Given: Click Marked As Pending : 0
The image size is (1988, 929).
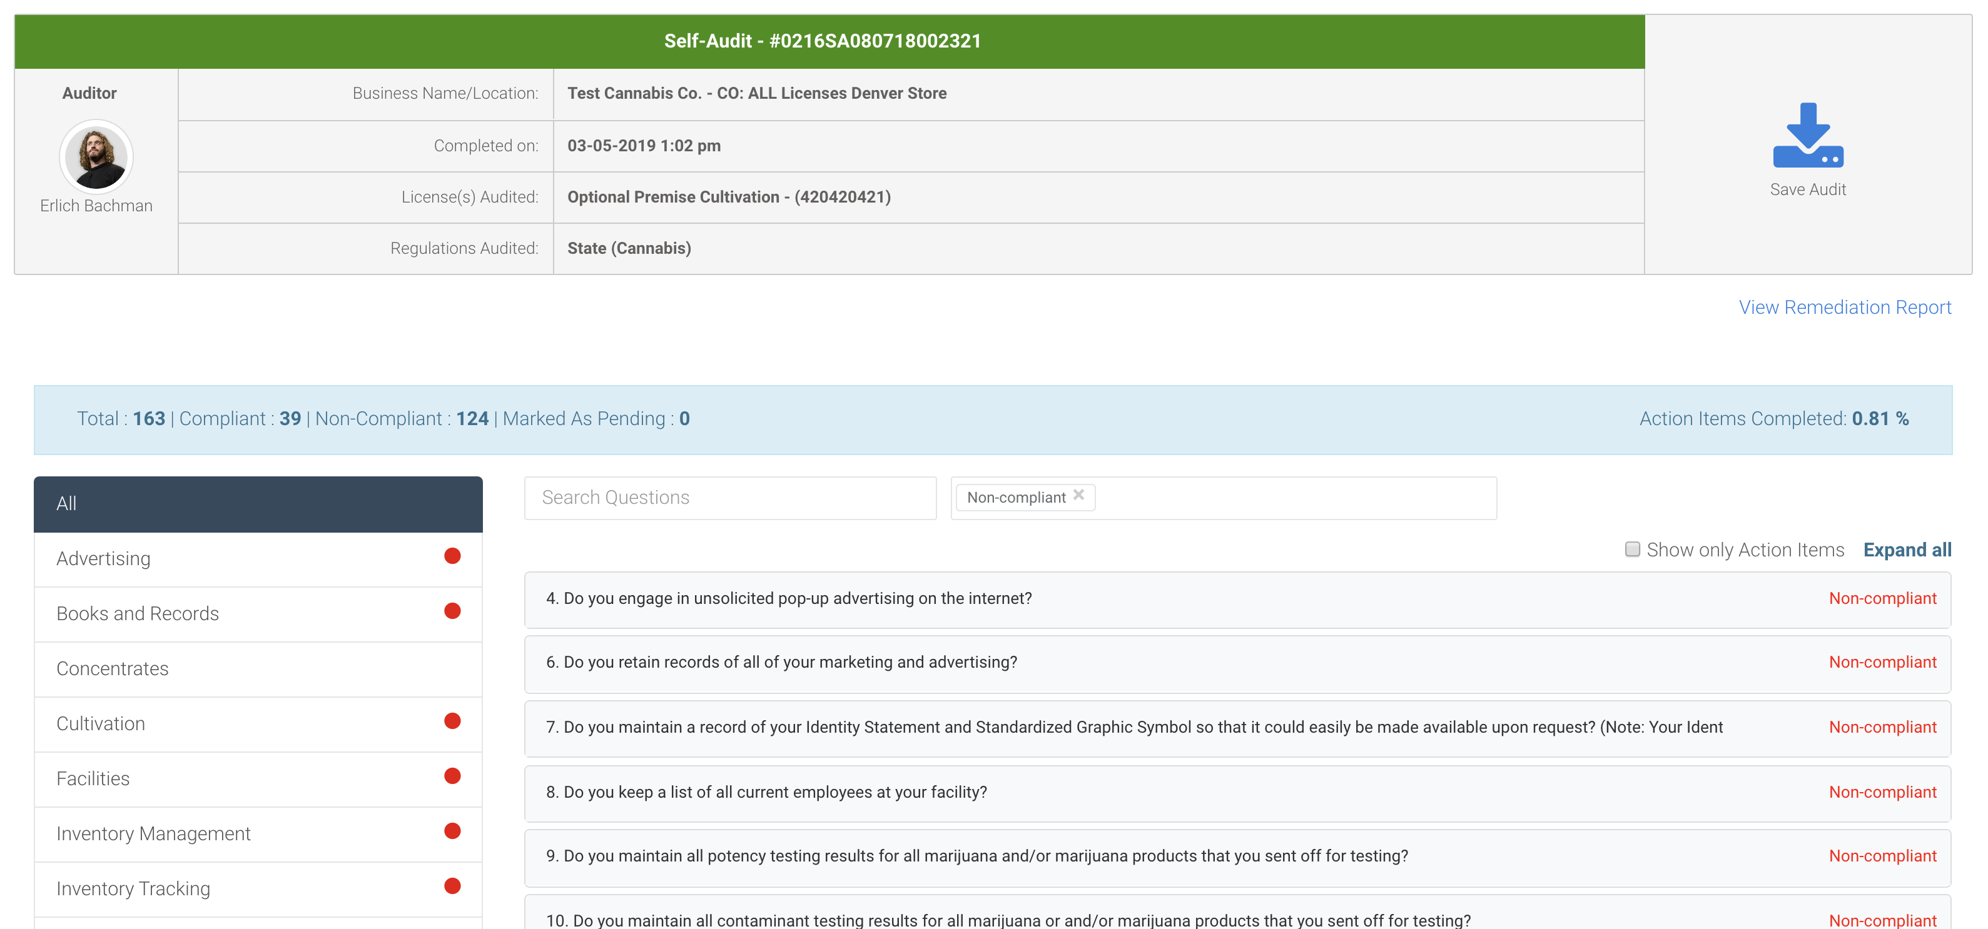Looking at the screenshot, I should click(x=597, y=419).
